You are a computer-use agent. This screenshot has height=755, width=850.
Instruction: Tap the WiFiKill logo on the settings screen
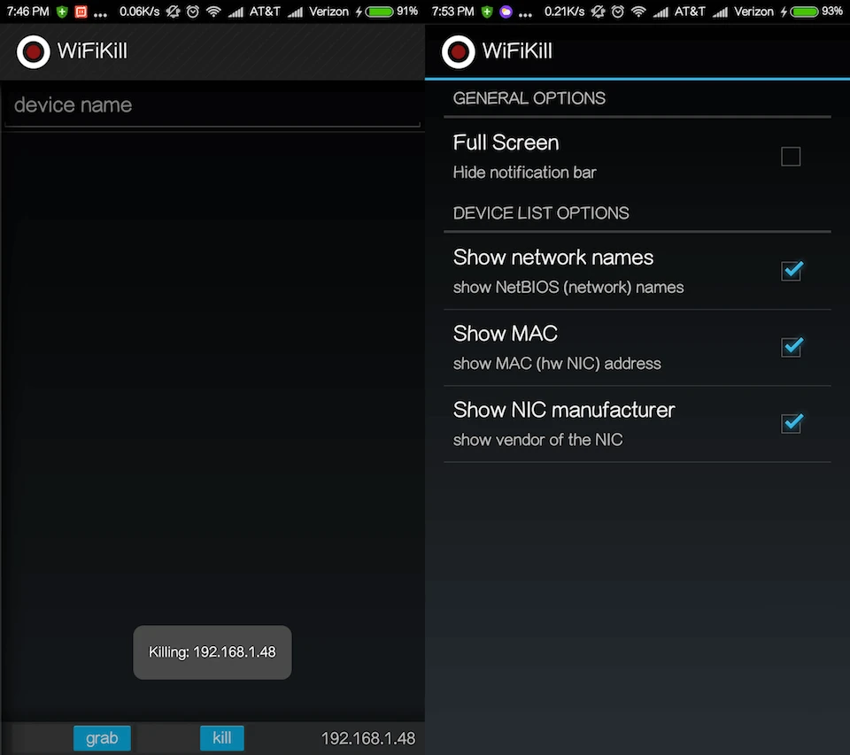(x=458, y=51)
